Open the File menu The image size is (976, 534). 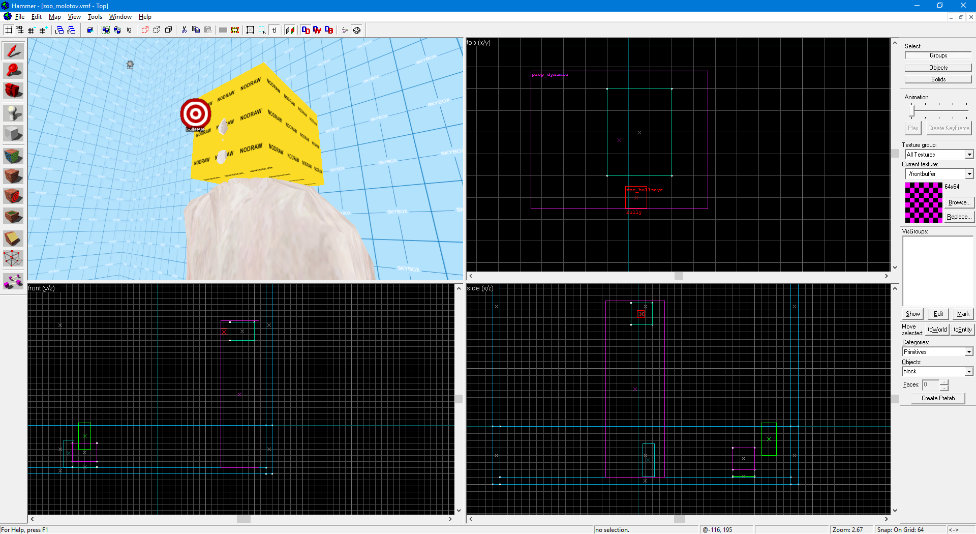point(20,17)
